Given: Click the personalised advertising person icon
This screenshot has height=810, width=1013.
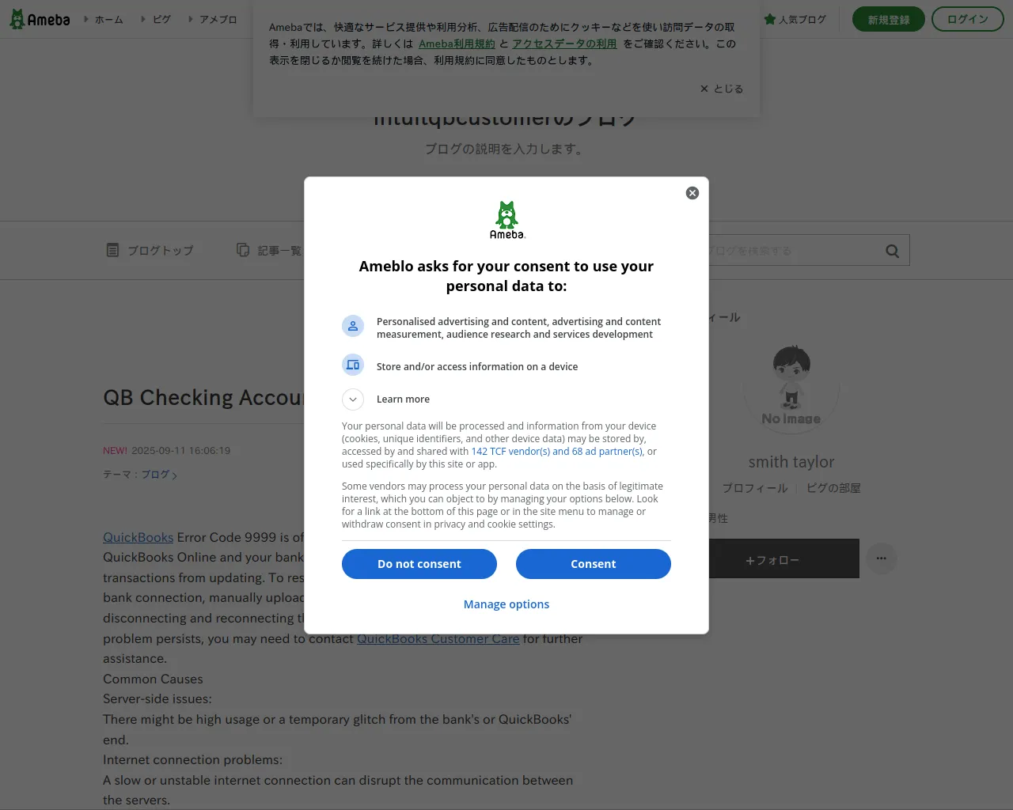Looking at the screenshot, I should [x=353, y=326].
